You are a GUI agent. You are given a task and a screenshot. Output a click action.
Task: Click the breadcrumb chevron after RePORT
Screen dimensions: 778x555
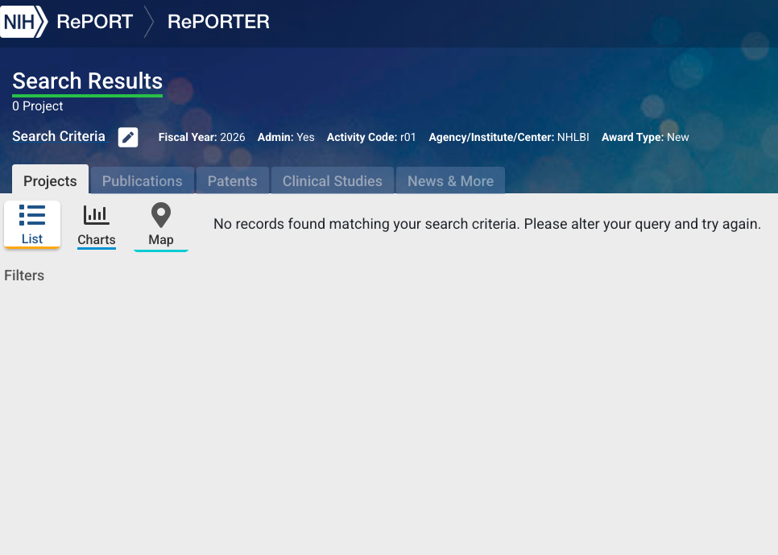click(149, 22)
